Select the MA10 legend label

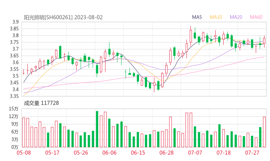click(216, 17)
